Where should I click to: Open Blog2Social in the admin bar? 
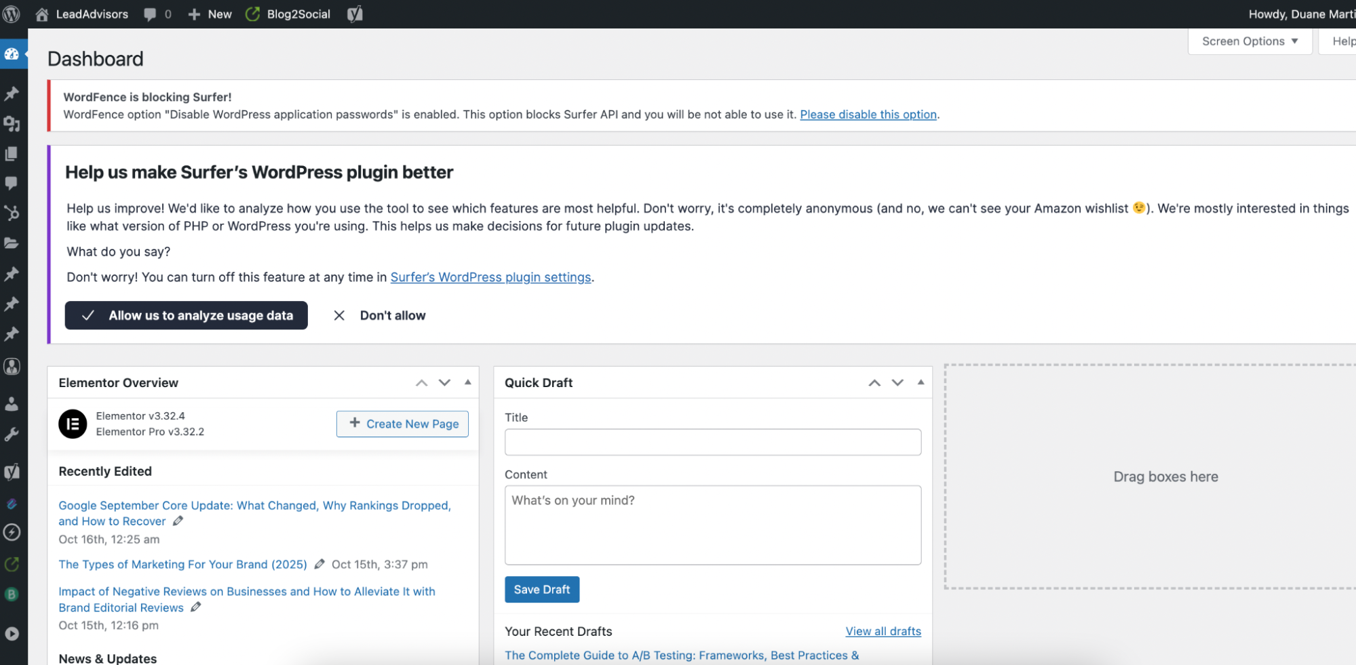tap(288, 14)
